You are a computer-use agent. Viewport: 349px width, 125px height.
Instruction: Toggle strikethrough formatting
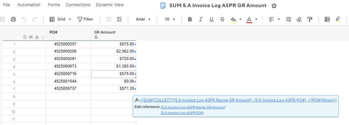[x=222, y=19]
